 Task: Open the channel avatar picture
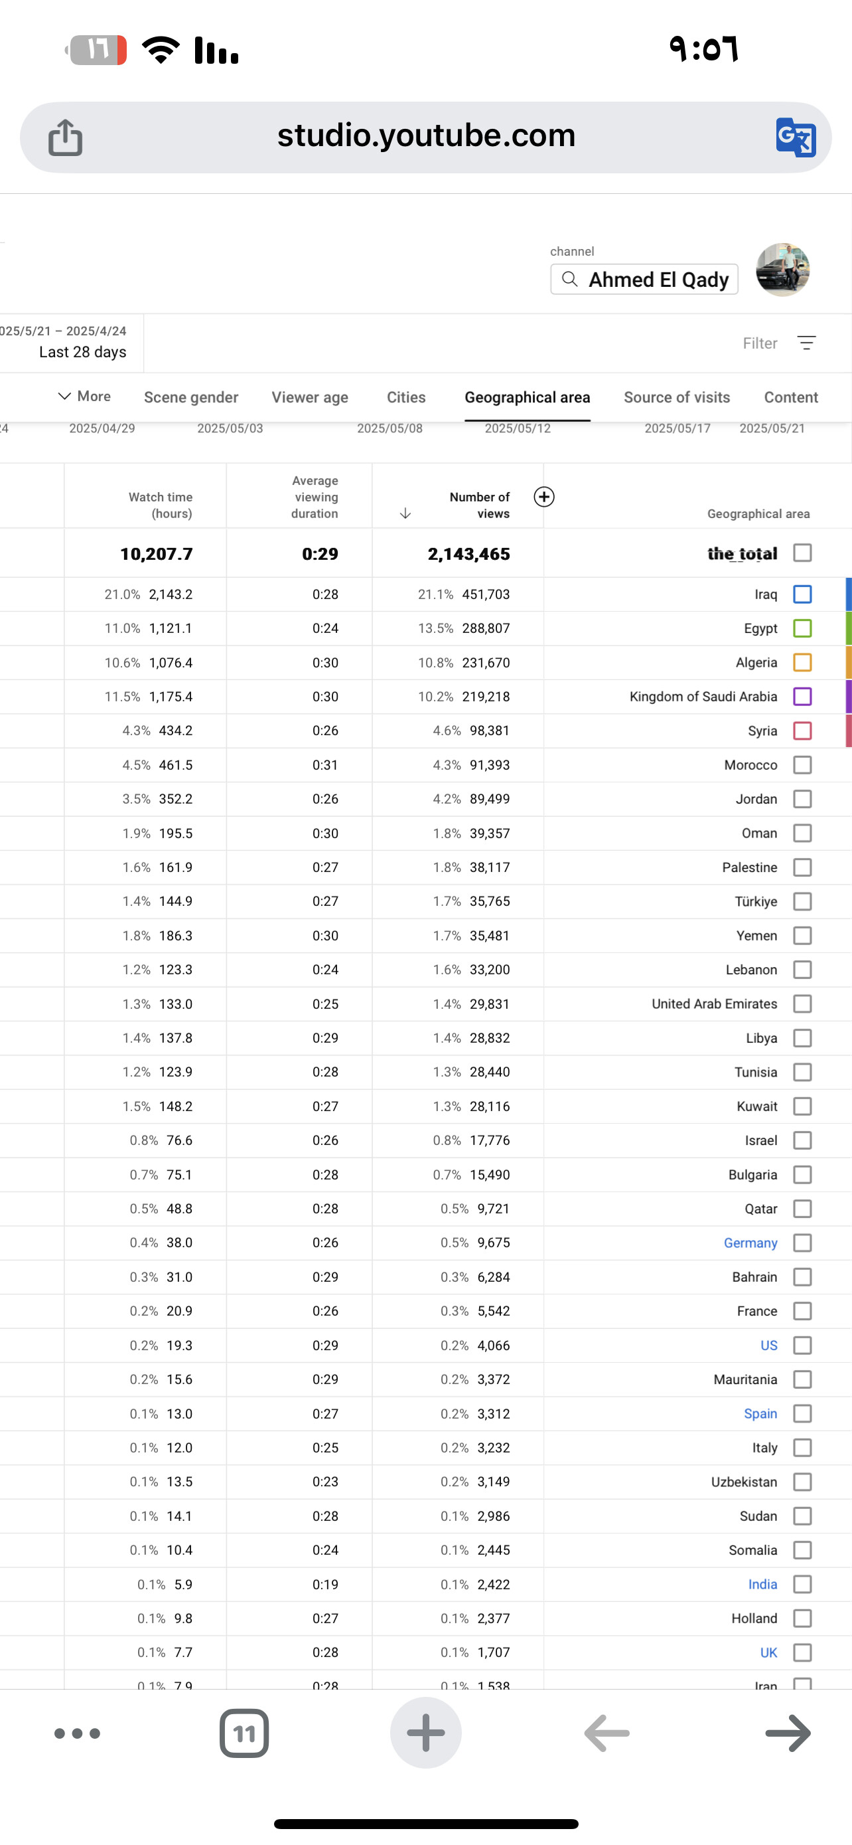[782, 270]
